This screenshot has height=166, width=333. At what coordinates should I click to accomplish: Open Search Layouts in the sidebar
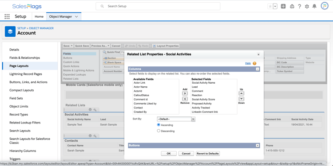click(x=20, y=131)
